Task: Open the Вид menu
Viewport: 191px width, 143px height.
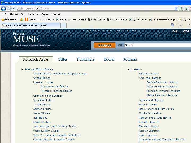Action: tap(23, 14)
